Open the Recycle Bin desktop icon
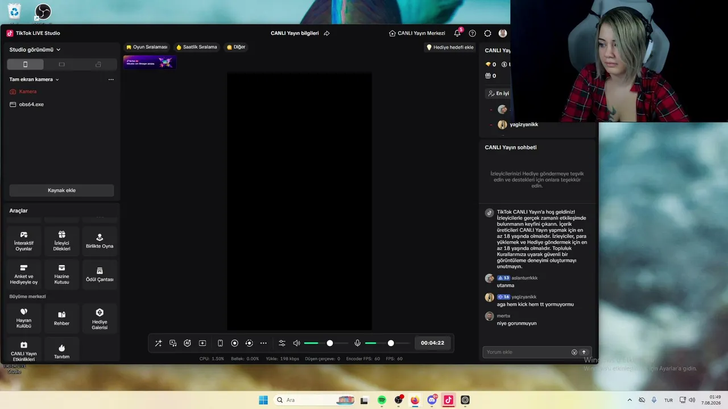This screenshot has height=409, width=728. [14, 11]
